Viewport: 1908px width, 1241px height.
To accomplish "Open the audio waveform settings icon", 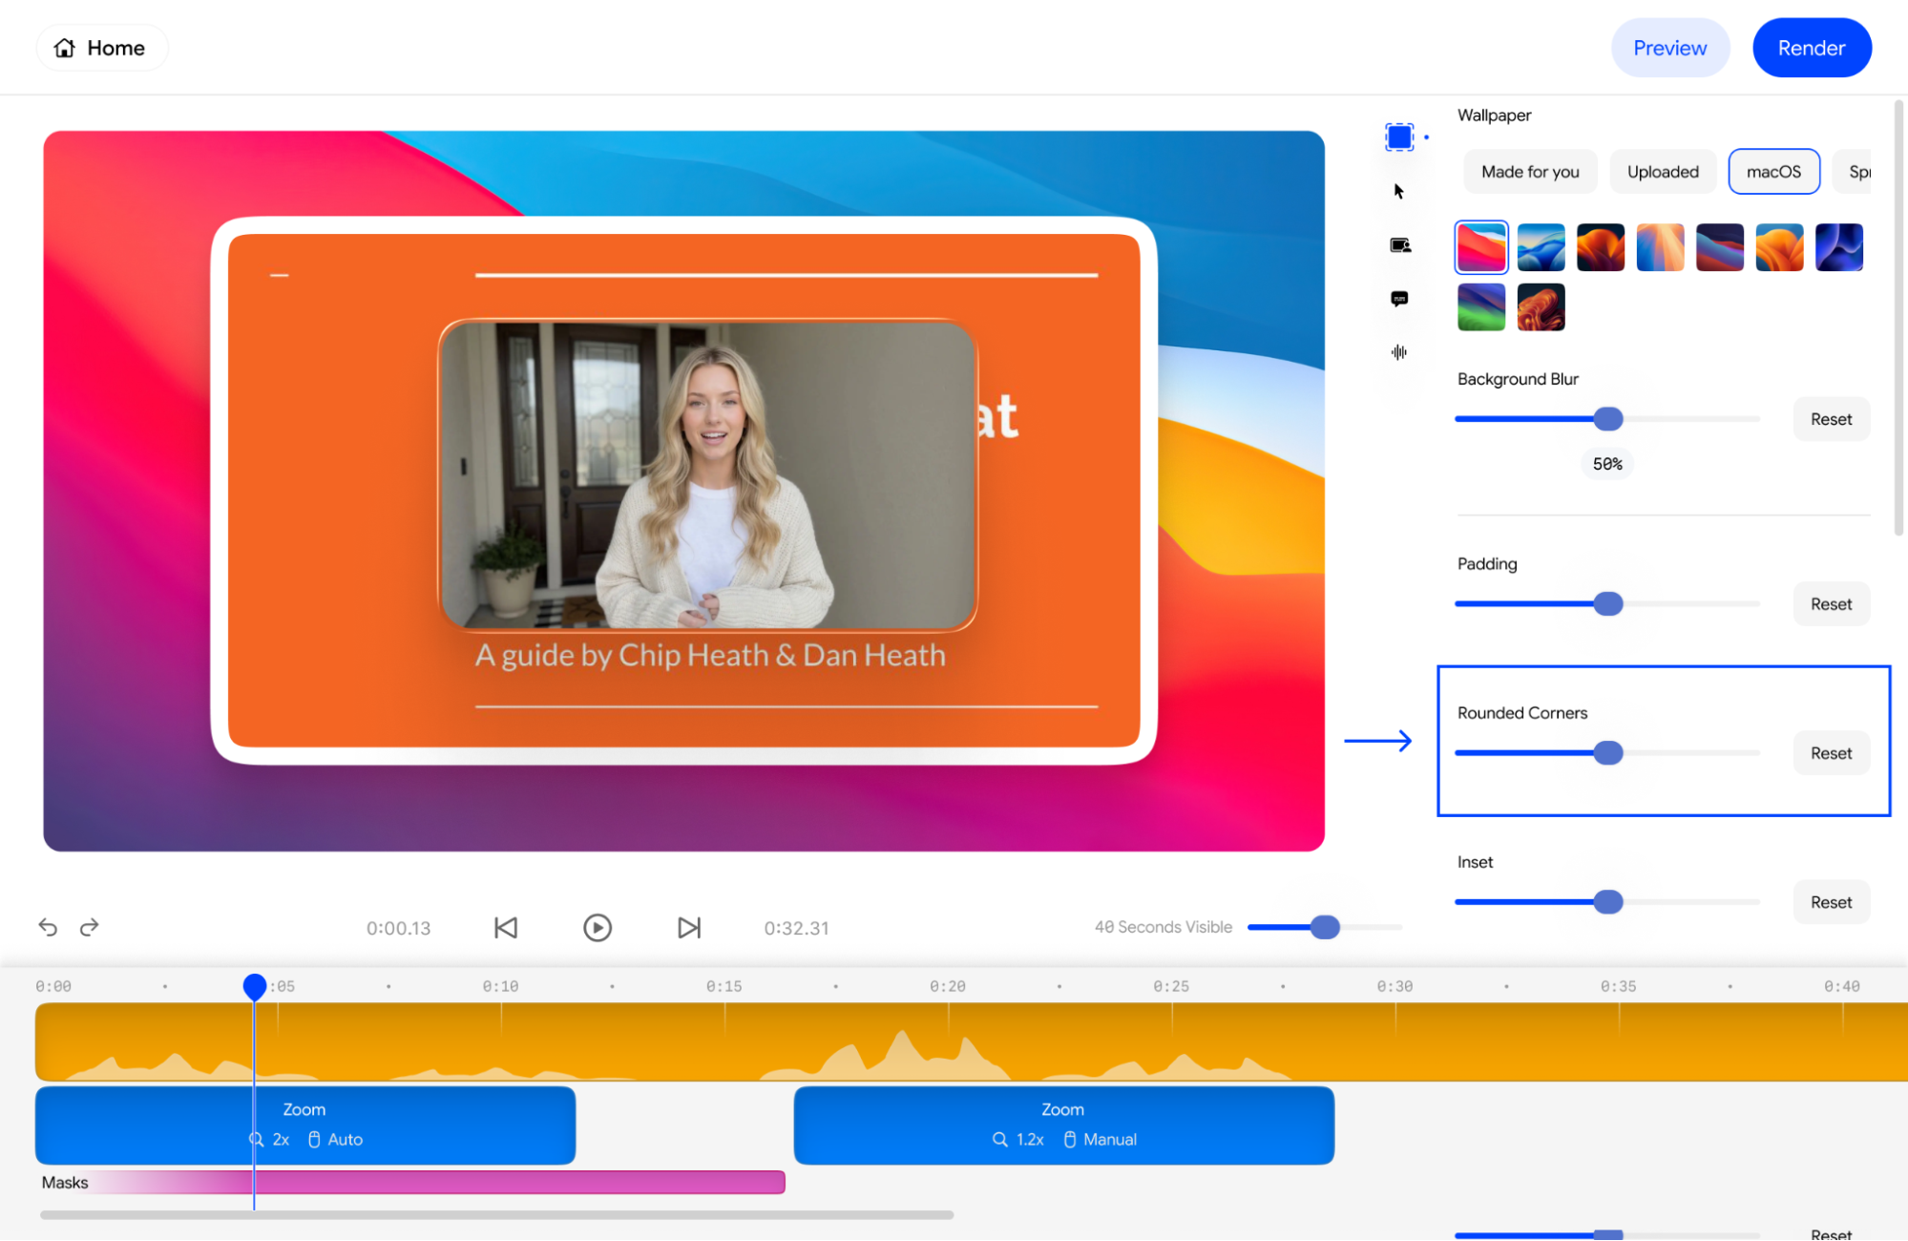I will 1399,352.
